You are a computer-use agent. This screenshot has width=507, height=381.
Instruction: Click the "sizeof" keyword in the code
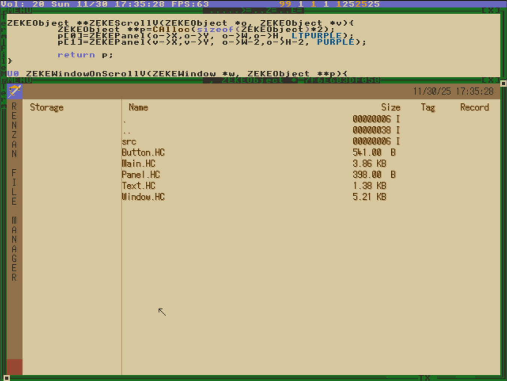click(215, 29)
